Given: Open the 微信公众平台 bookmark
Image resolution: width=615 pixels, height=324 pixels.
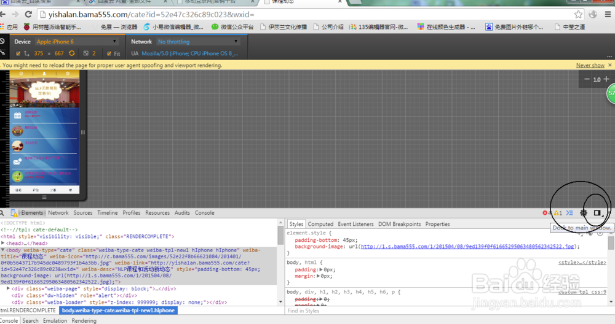Looking at the screenshot, I should [x=232, y=27].
